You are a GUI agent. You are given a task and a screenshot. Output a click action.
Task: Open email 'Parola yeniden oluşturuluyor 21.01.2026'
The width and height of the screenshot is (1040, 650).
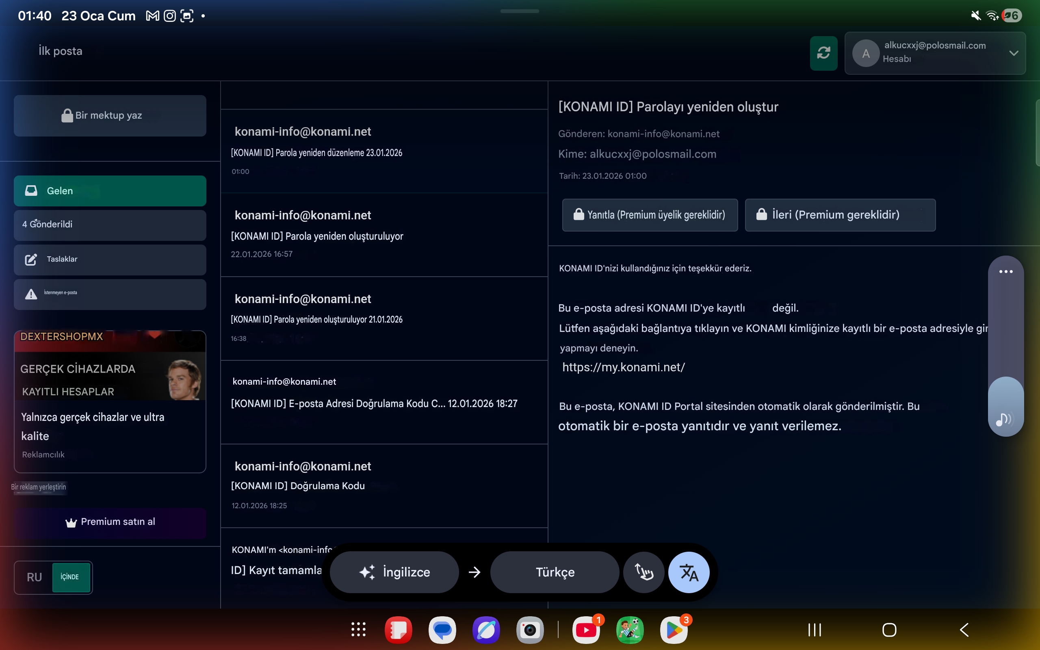pyautogui.click(x=384, y=318)
